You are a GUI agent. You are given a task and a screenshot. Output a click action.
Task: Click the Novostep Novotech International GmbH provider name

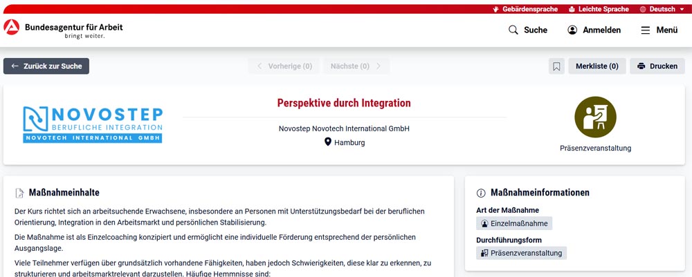point(344,128)
